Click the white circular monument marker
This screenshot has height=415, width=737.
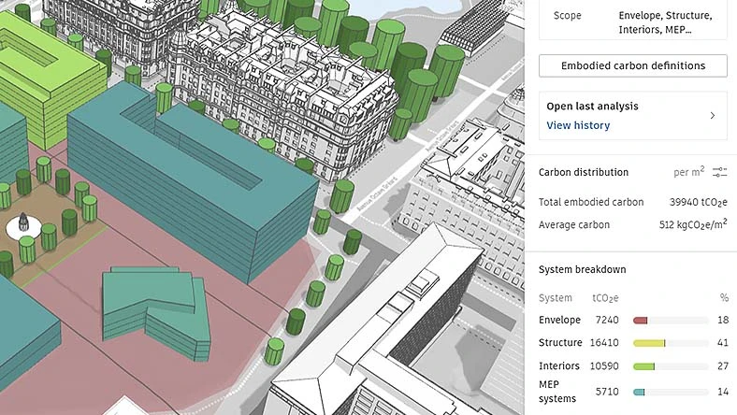tap(23, 227)
